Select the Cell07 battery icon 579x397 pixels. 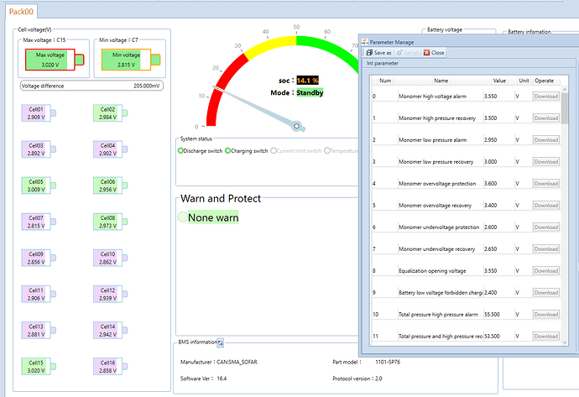(x=39, y=222)
